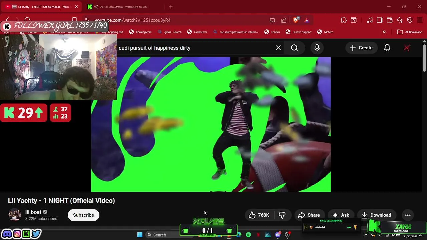427x240 pixels.
Task: Open Brave VPN shield icon
Action: (x=410, y=20)
